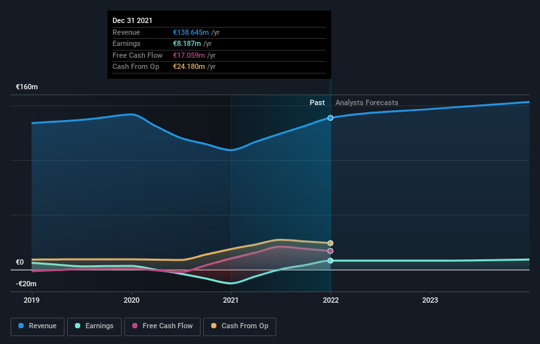540x344 pixels.
Task: Click the pink Free Cash Flow data point
Action: tap(330, 251)
